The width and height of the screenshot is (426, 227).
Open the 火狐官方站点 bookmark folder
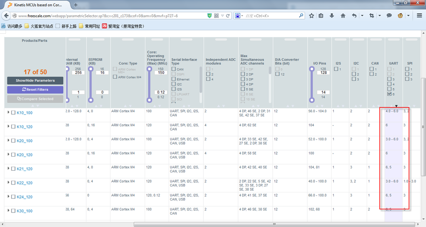point(39,26)
